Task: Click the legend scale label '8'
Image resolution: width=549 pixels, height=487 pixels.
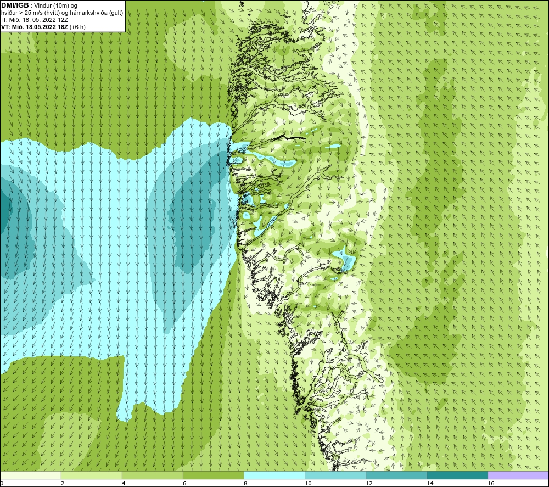Action: [x=245, y=484]
